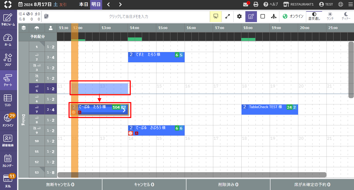
Task: Open カレンダー in sidebar
Action: (8, 161)
